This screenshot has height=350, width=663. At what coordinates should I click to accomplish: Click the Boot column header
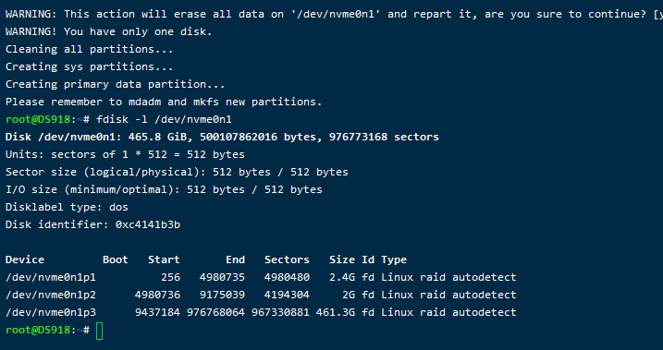[116, 259]
